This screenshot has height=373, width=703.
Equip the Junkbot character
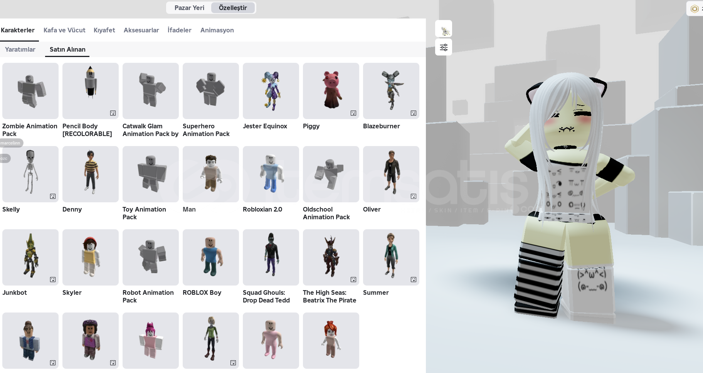click(30, 257)
